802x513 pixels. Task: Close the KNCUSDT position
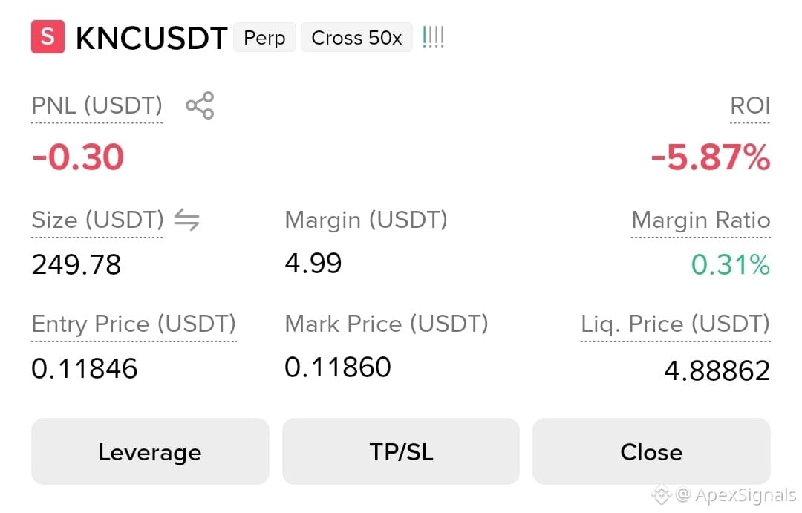pyautogui.click(x=651, y=451)
